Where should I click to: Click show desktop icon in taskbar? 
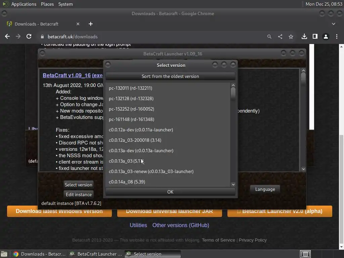tap(4, 254)
